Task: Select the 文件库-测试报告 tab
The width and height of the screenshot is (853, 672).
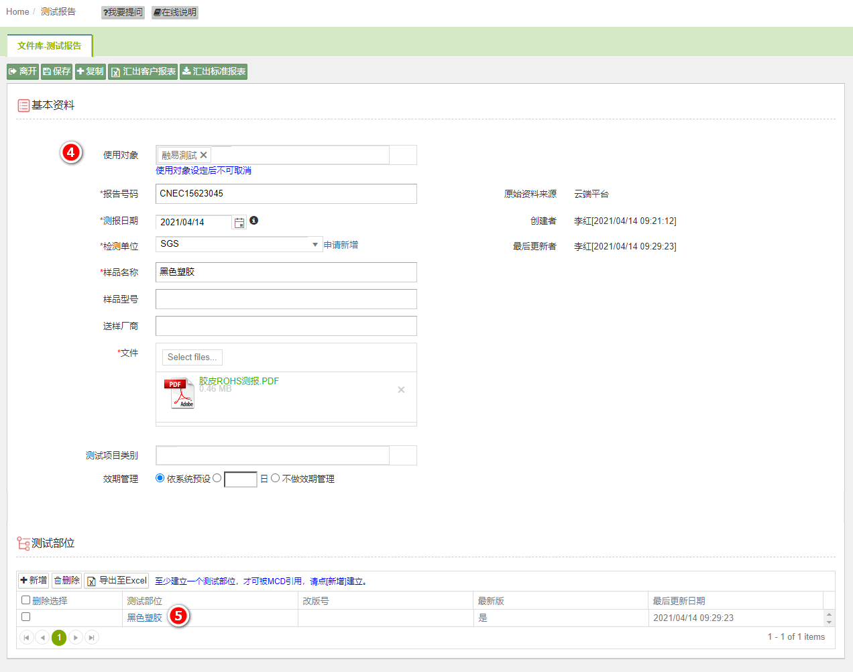Action: [50, 46]
